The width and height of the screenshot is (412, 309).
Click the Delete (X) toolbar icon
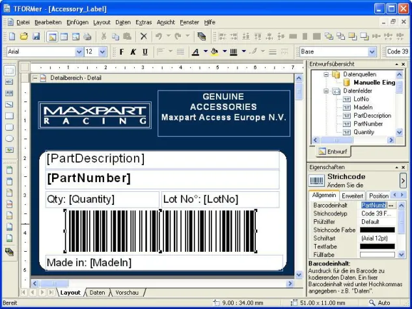144,36
